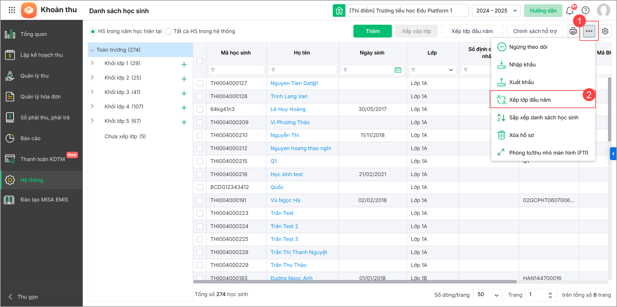Click the printer icon in toolbar

click(573, 31)
